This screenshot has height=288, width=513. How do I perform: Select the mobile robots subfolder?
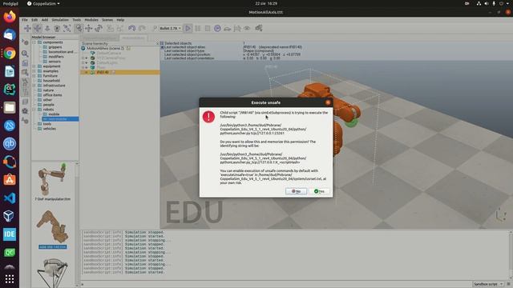point(54,114)
